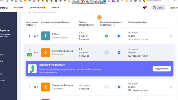The image size is (178, 100).
Task: Click the kotov account name in header
Action: coord(174,8)
